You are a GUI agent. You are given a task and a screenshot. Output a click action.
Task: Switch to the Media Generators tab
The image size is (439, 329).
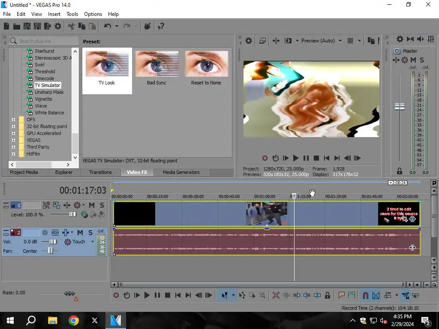pos(181,172)
